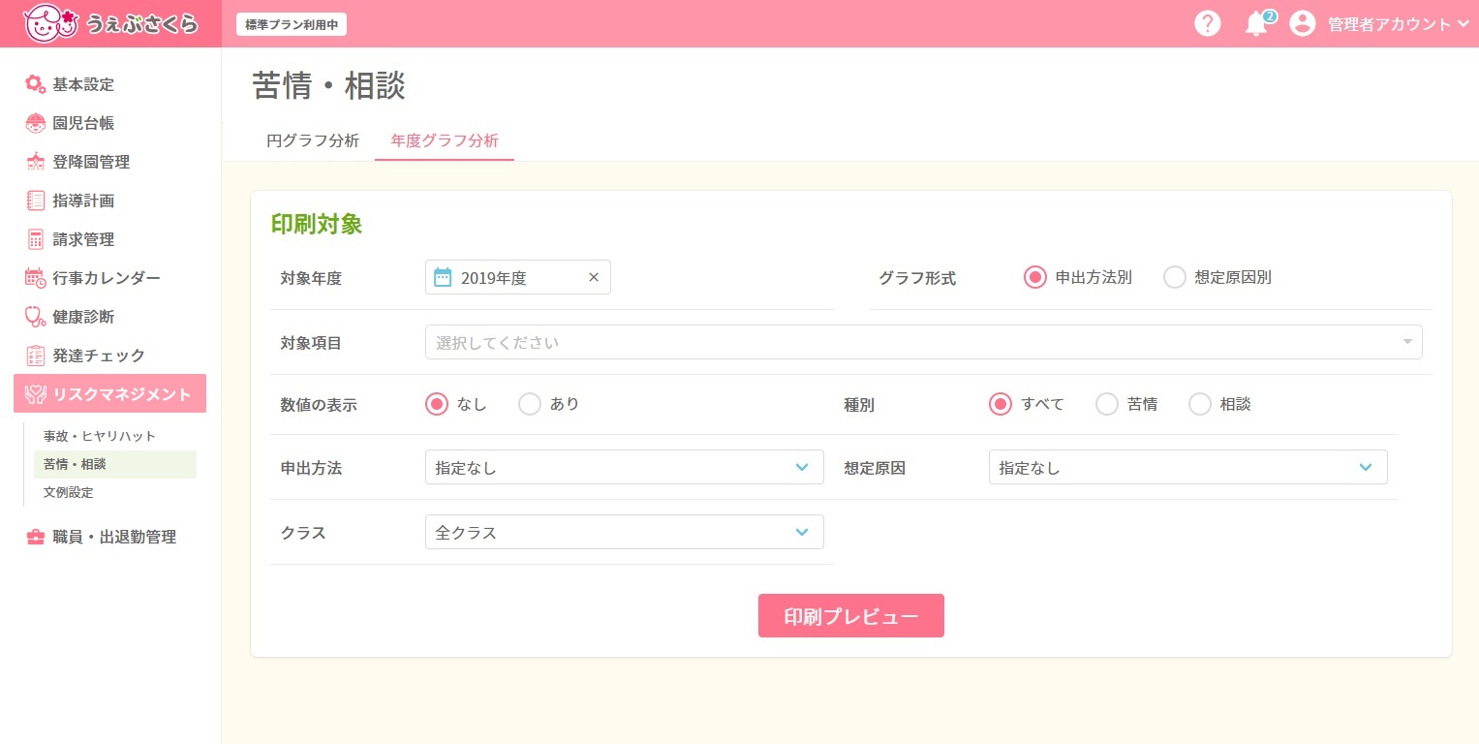Open the 対象項目 選択してください dropdown

click(924, 342)
